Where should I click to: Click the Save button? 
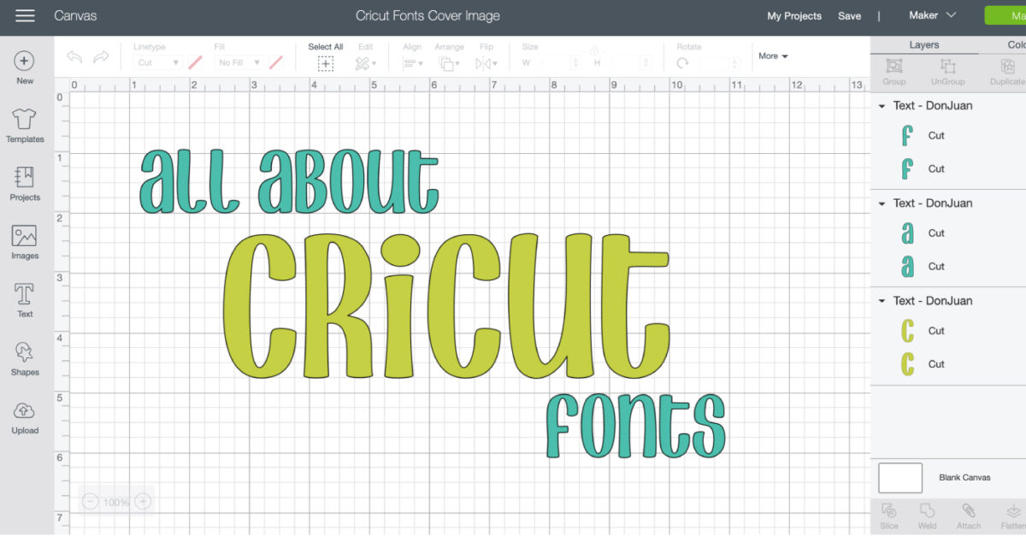pos(849,16)
